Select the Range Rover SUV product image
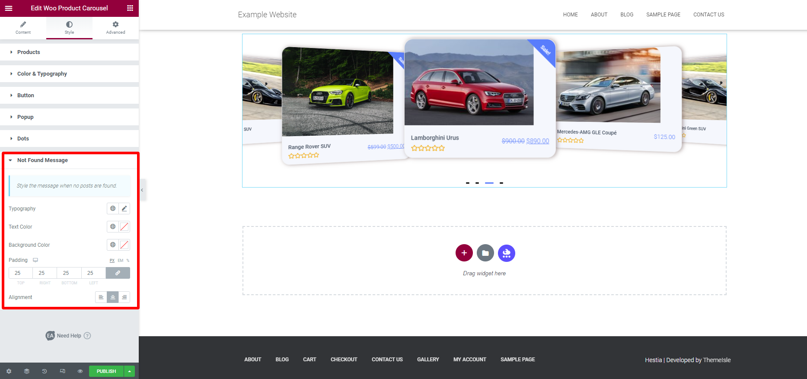This screenshot has width=807, height=379. [x=338, y=92]
